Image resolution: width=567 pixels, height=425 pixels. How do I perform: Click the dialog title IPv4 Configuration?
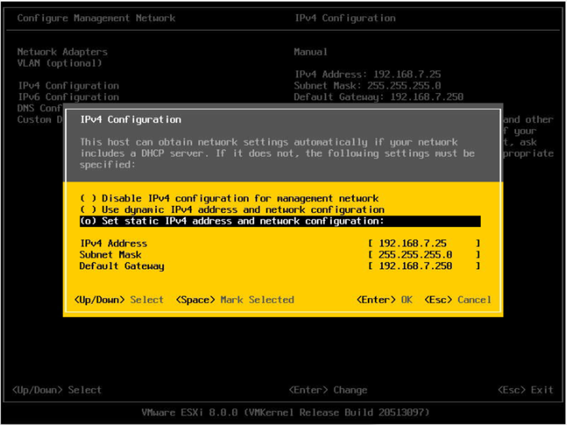130,120
